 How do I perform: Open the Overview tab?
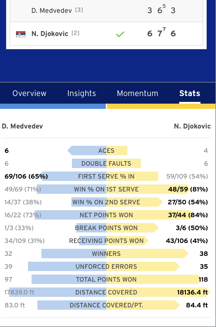click(x=29, y=93)
